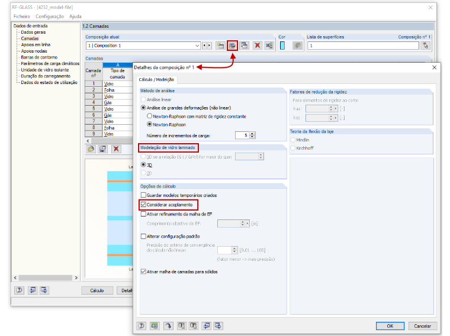Click the incrementos de carga number field

point(242,135)
